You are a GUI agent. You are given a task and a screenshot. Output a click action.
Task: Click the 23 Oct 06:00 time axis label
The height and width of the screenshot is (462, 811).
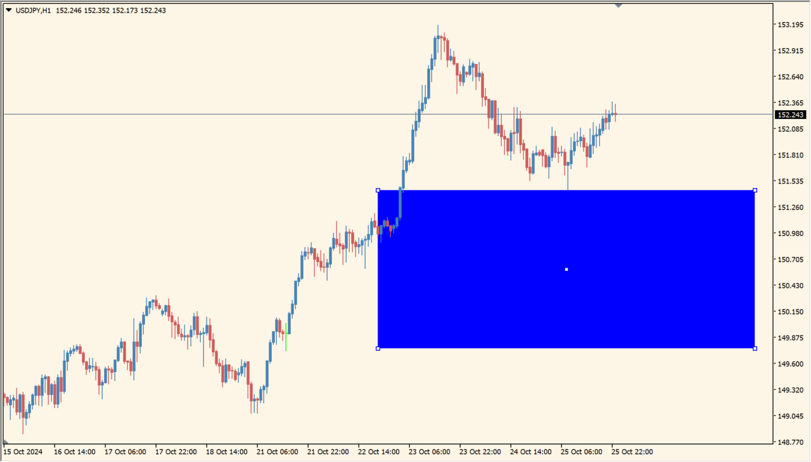tap(430, 452)
